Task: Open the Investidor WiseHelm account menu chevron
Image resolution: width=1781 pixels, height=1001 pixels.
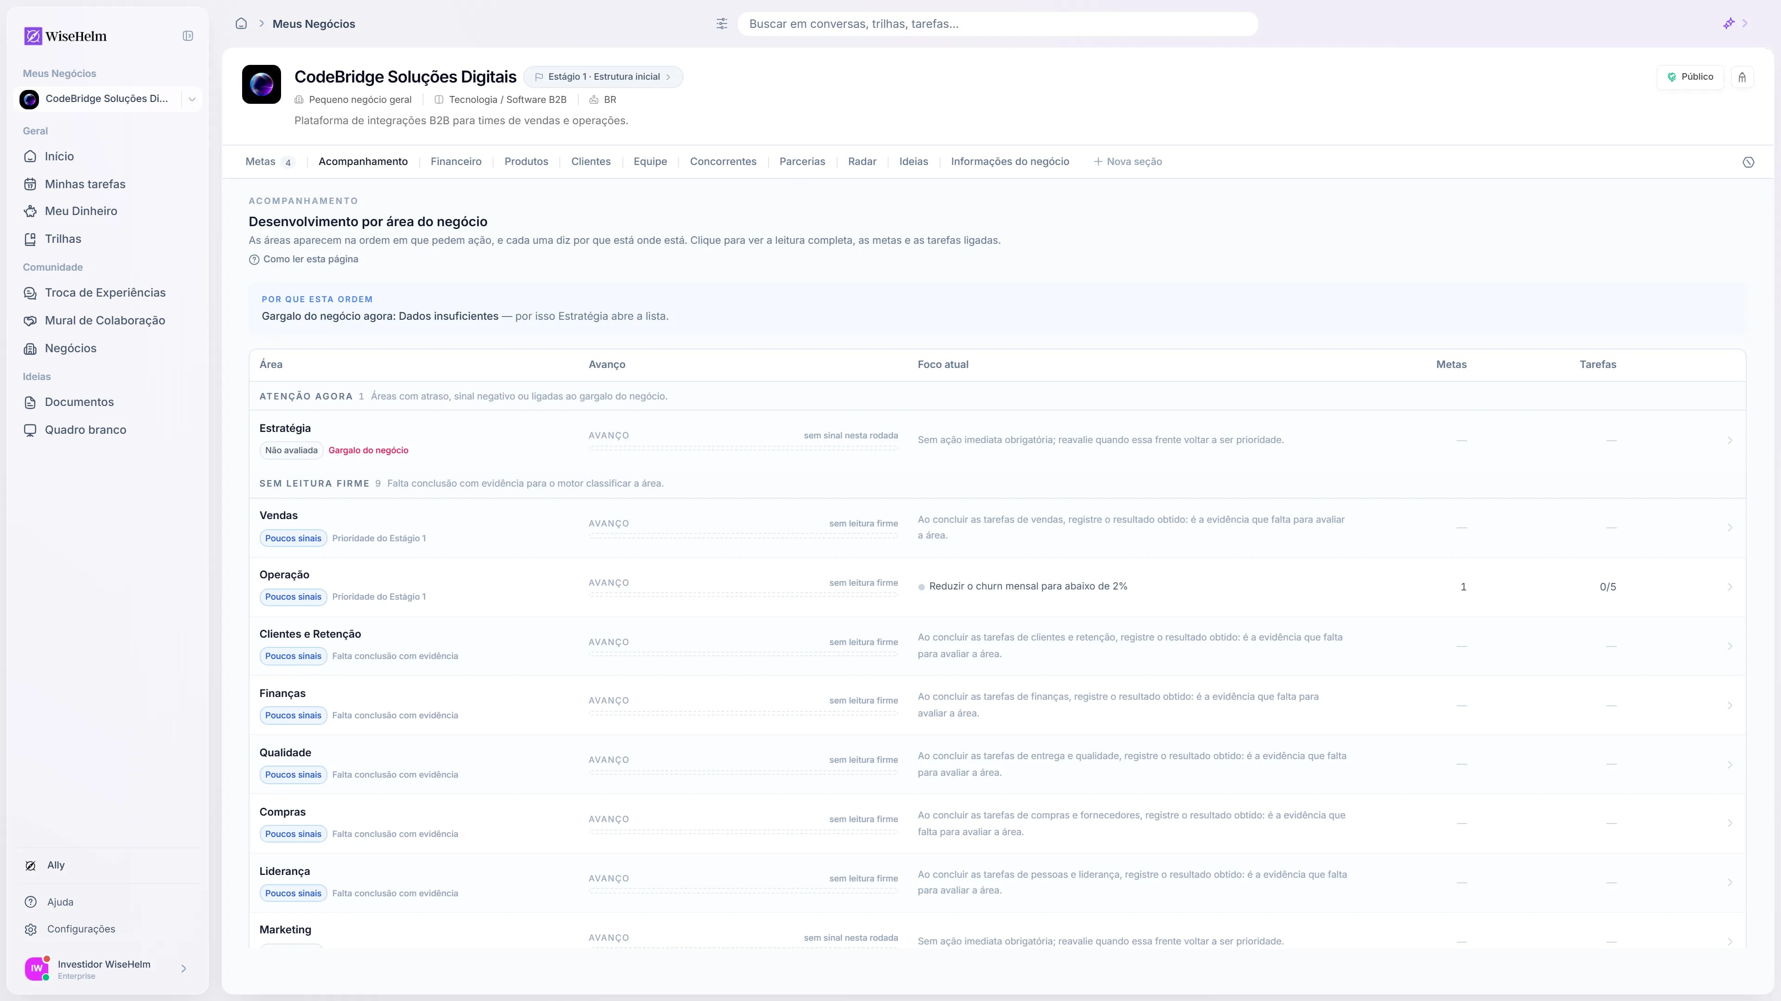Action: click(183, 969)
